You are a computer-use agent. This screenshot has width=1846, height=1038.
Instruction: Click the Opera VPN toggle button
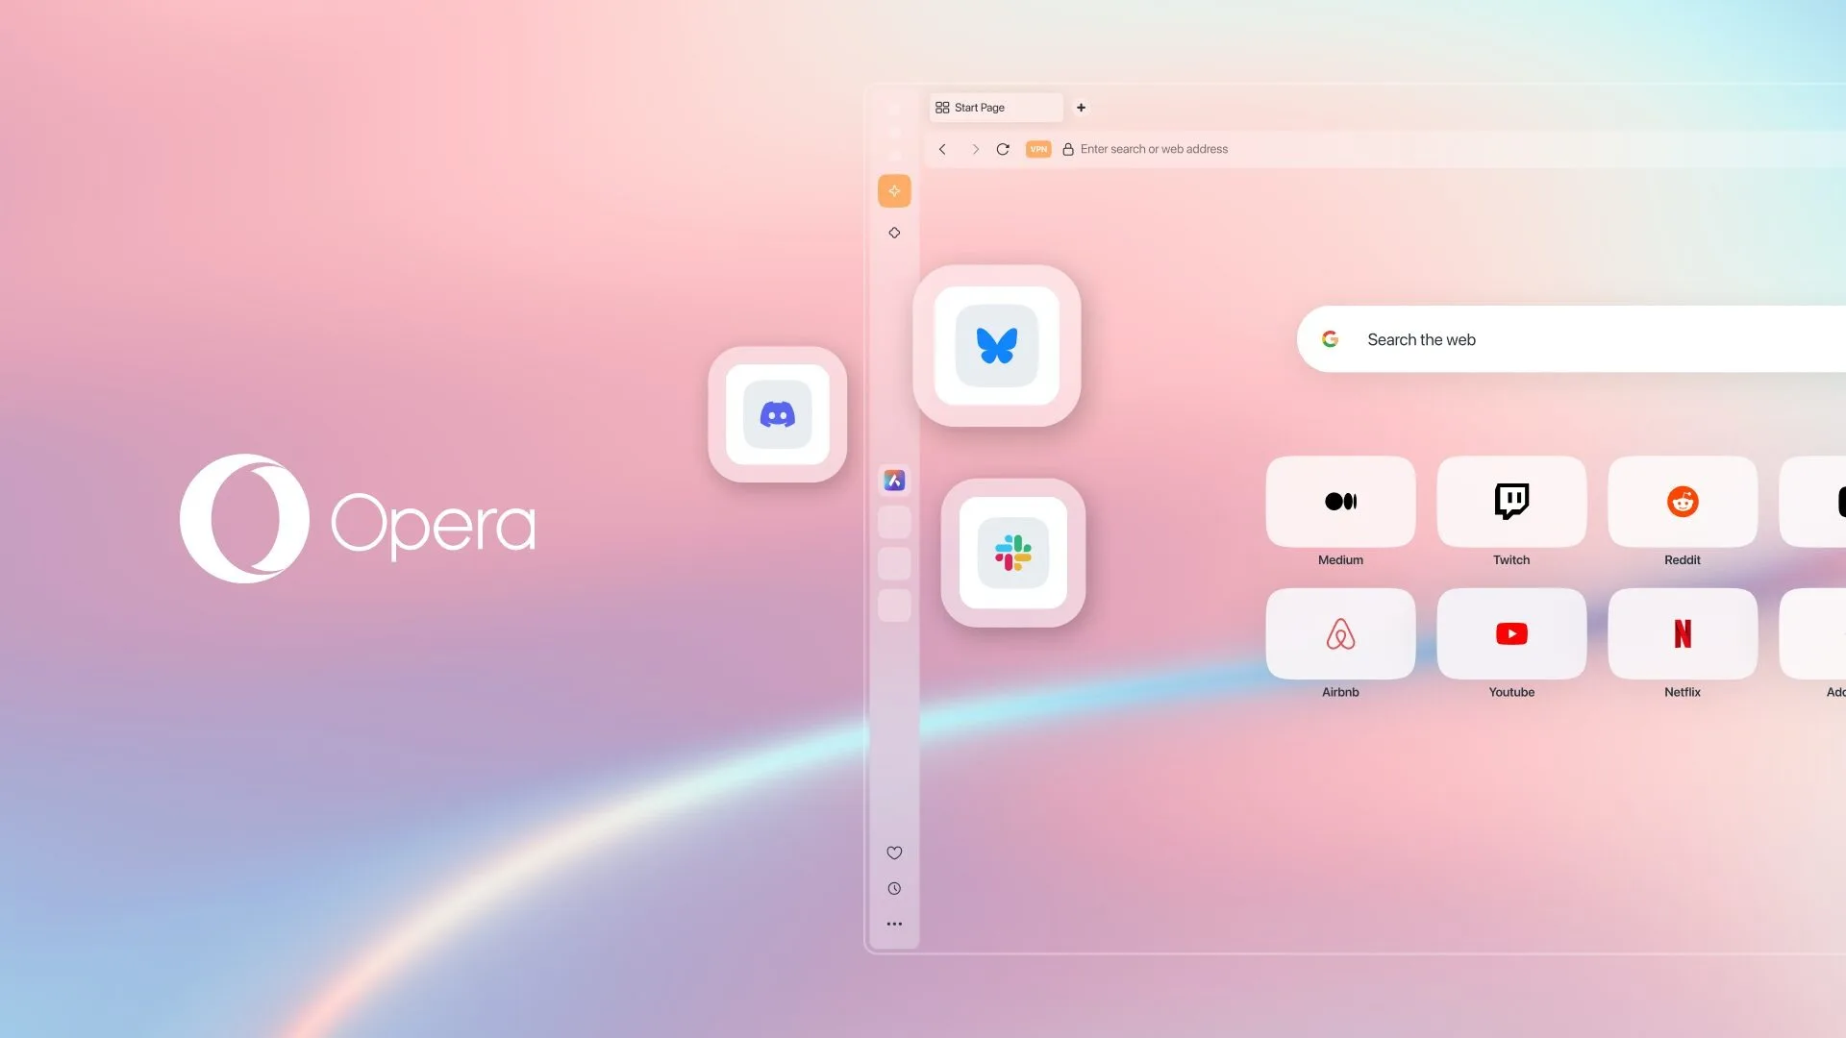tap(1038, 150)
